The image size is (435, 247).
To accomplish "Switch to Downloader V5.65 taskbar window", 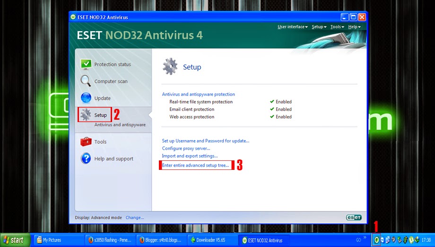I will click(213, 240).
